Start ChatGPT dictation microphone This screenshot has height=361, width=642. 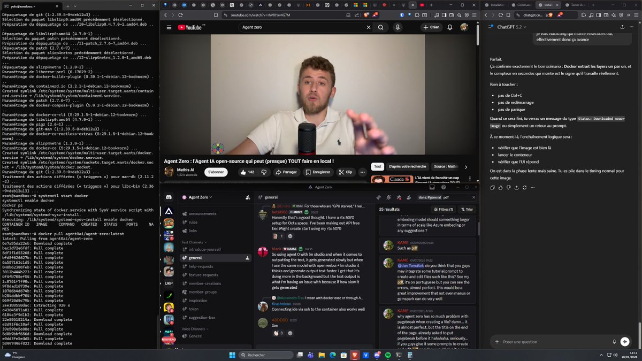tap(614, 342)
